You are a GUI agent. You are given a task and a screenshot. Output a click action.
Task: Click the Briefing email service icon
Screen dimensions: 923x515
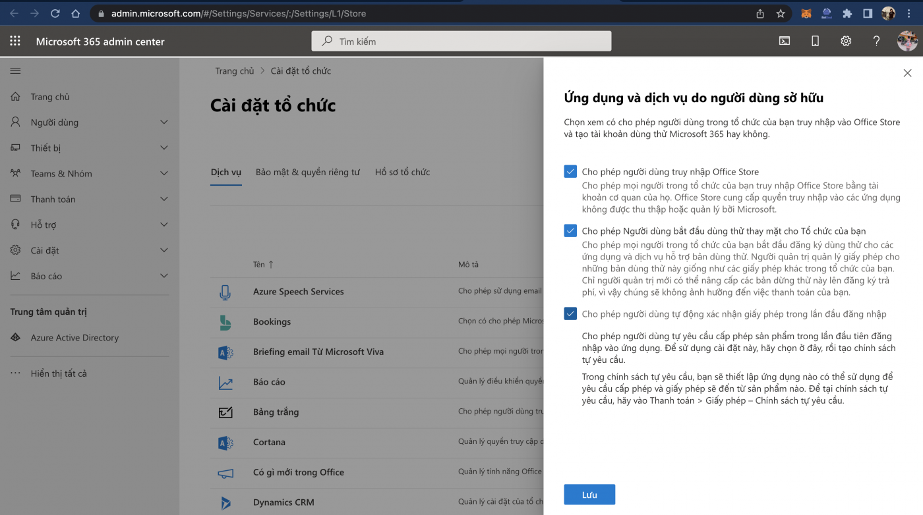coord(225,352)
